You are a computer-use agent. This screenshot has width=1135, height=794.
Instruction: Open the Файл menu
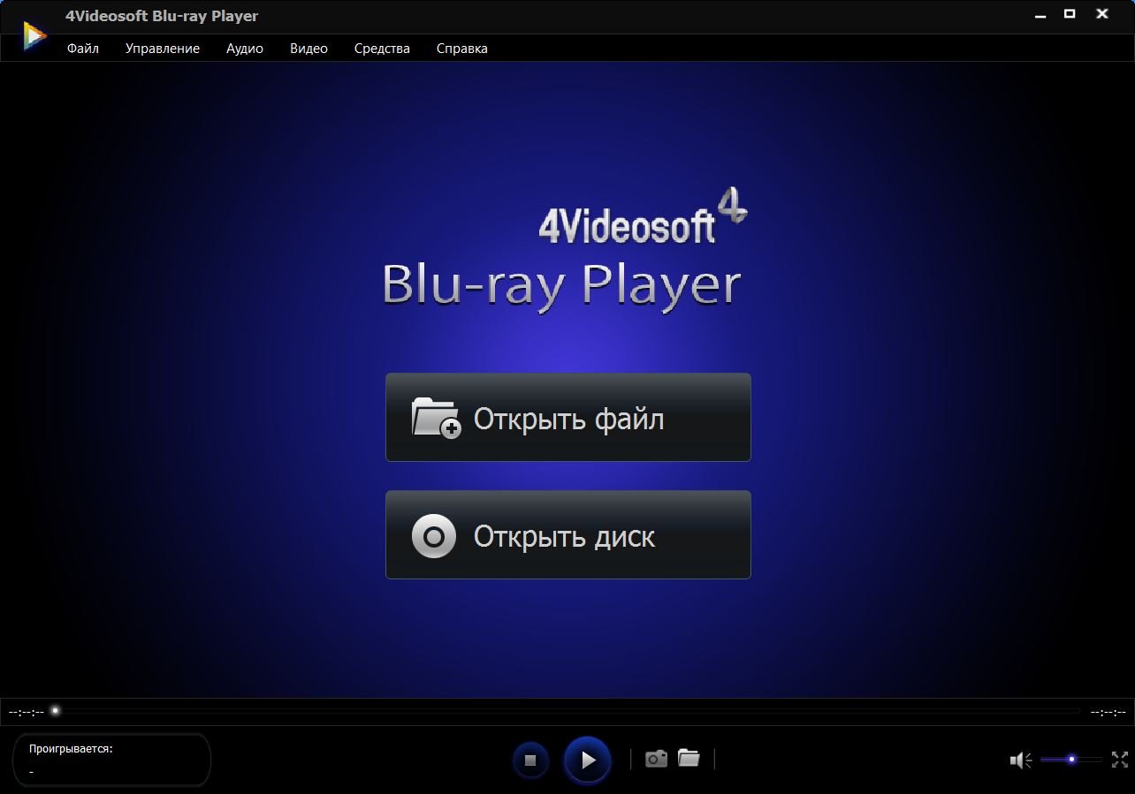pyautogui.click(x=83, y=49)
